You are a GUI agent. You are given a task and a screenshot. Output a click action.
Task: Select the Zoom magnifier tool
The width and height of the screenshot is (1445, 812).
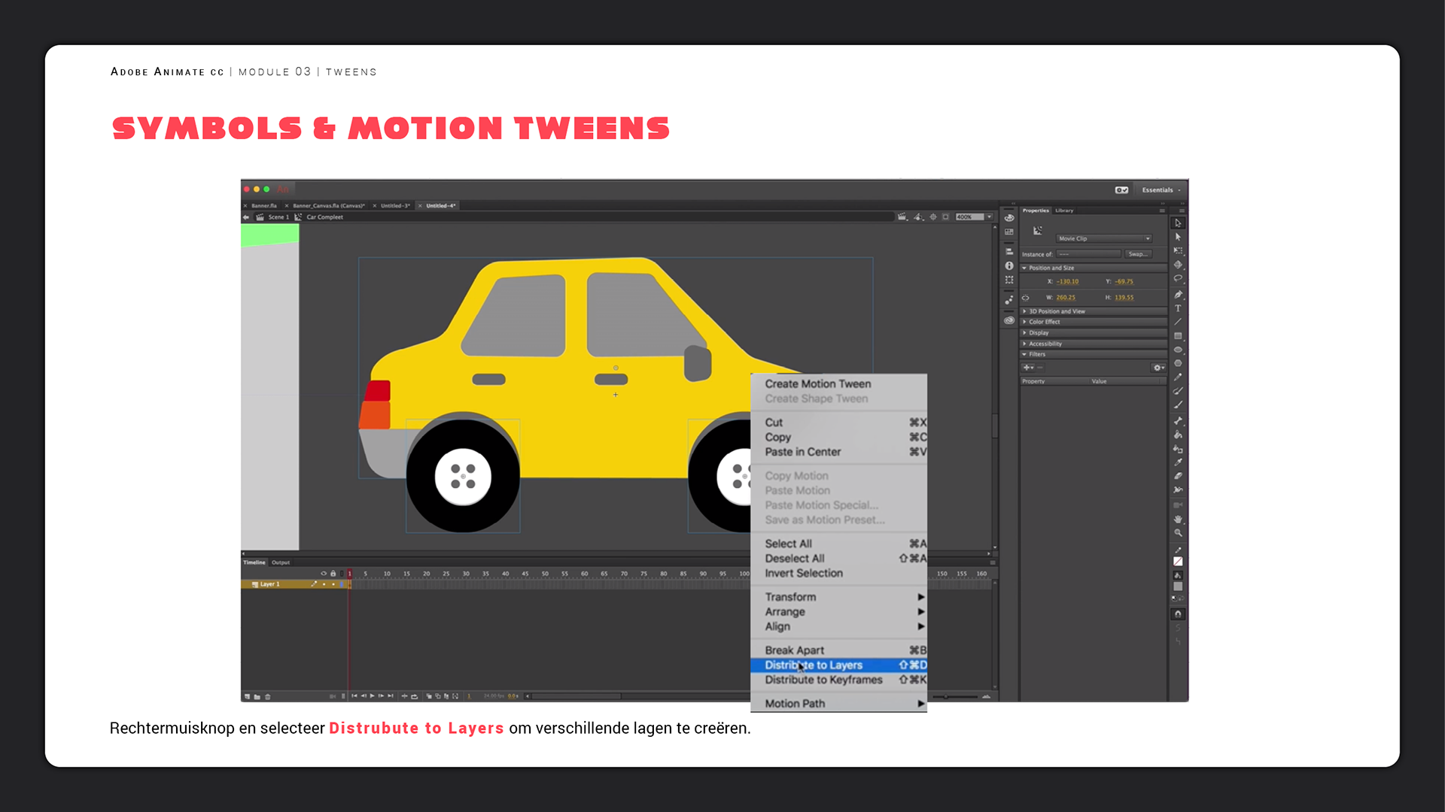(x=1178, y=533)
